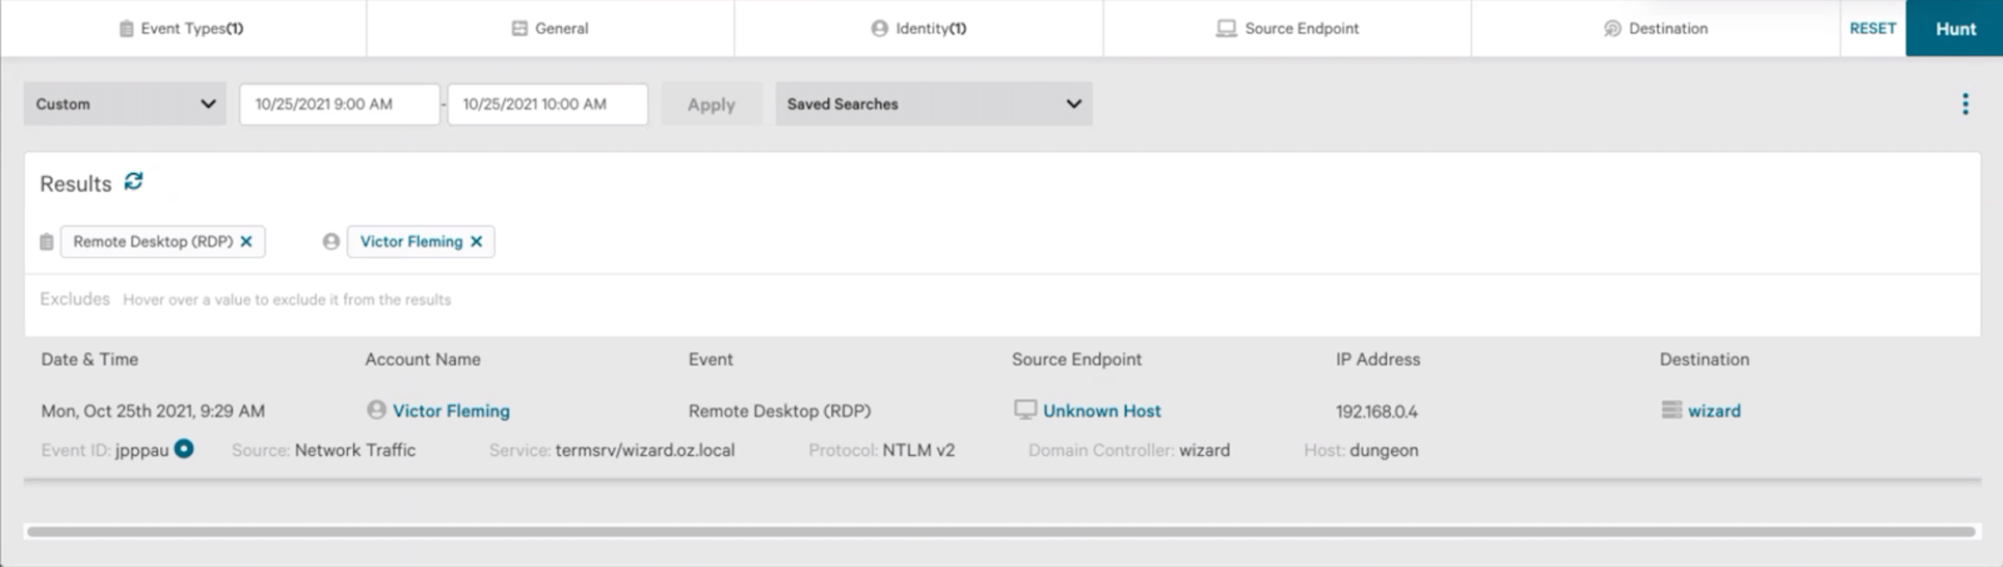Screen dimensions: 2003x567
Task: Click the Source Endpoint column header
Action: point(1077,360)
